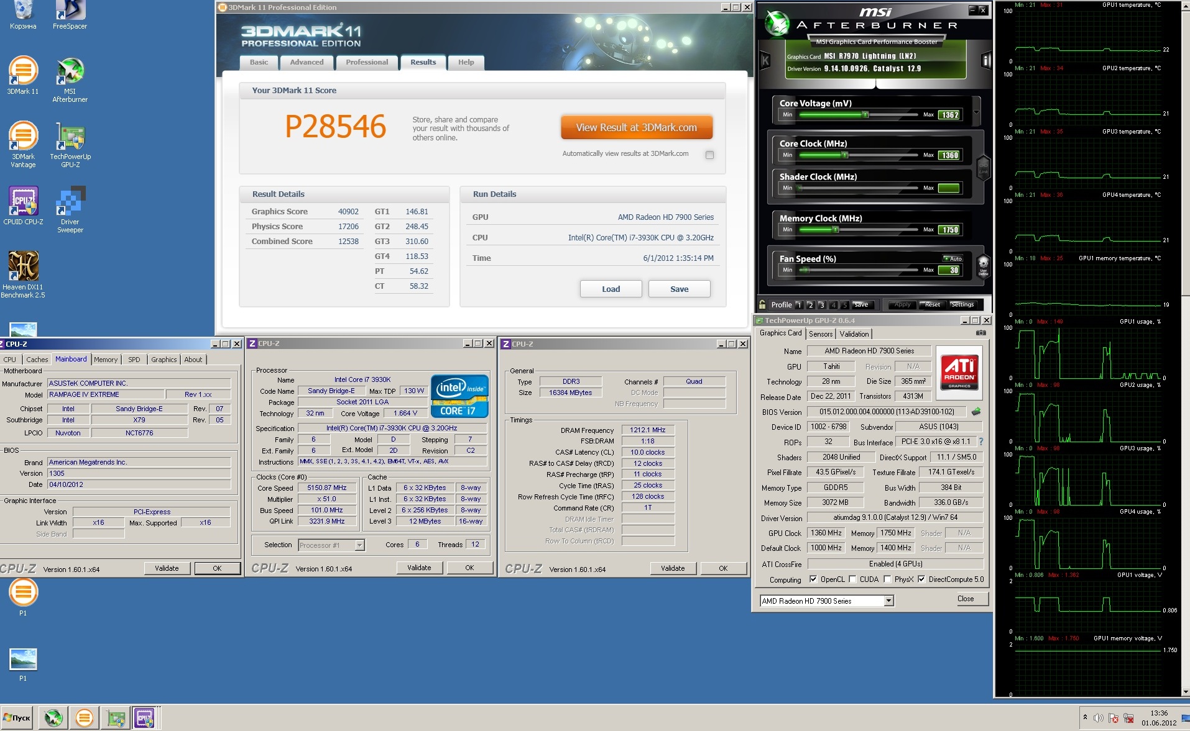Expand the Core Voltage dropdown arrow

pyautogui.click(x=976, y=112)
